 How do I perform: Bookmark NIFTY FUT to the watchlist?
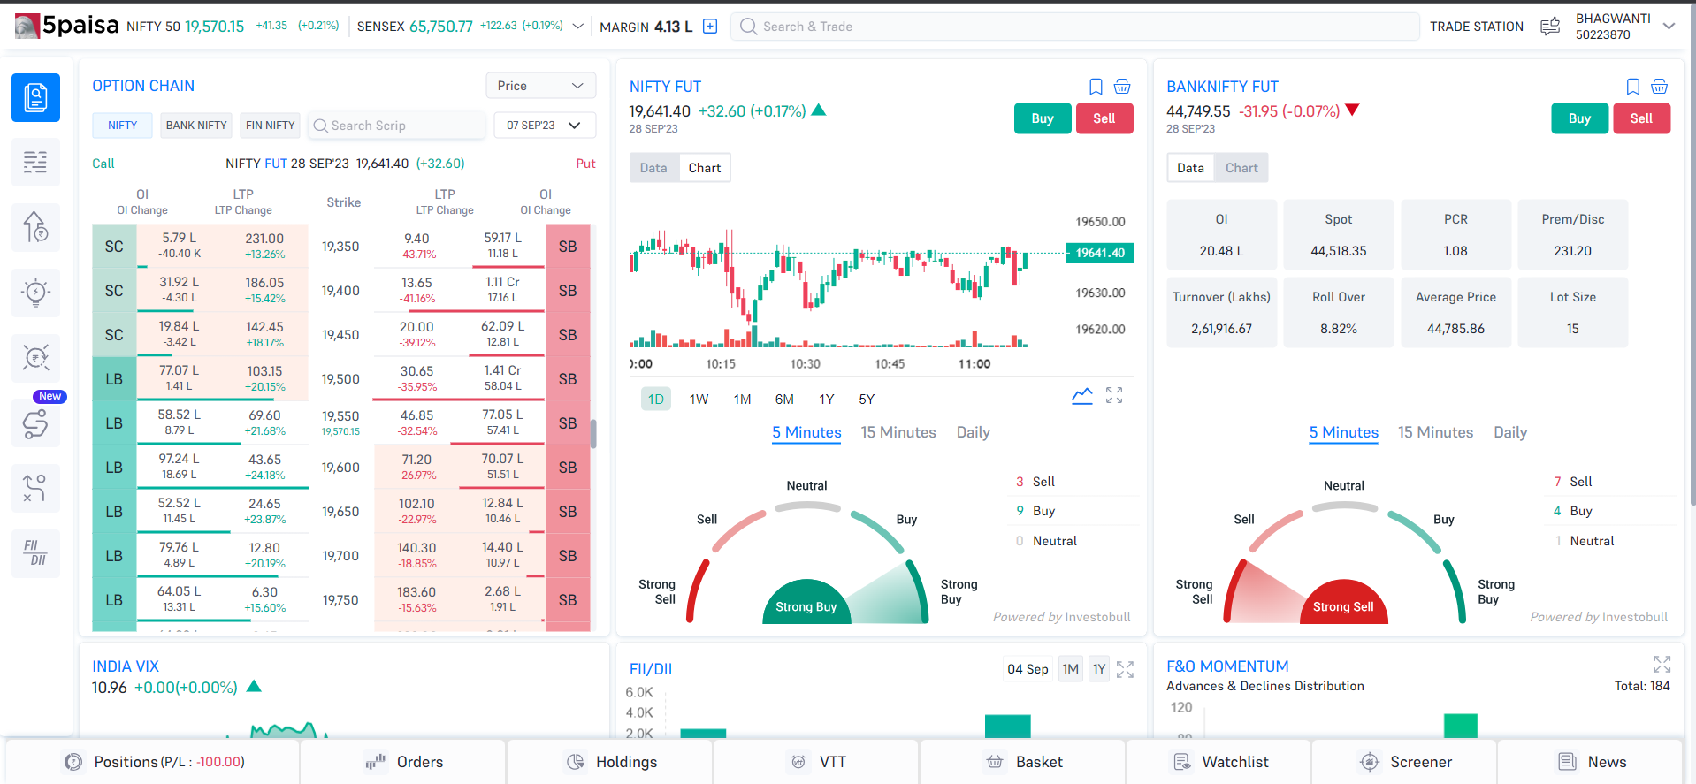click(x=1096, y=87)
